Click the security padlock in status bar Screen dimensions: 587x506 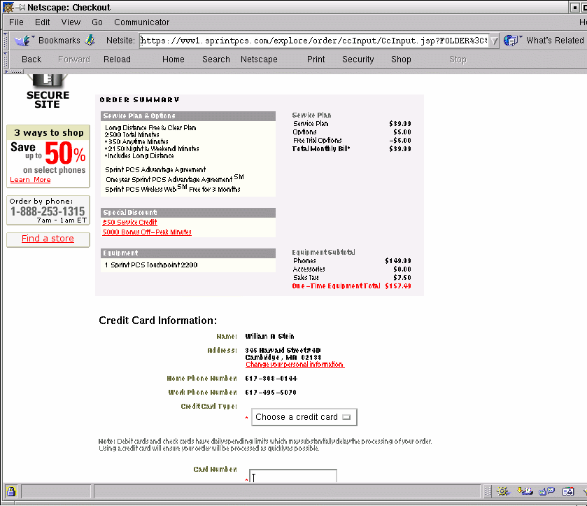click(x=11, y=491)
